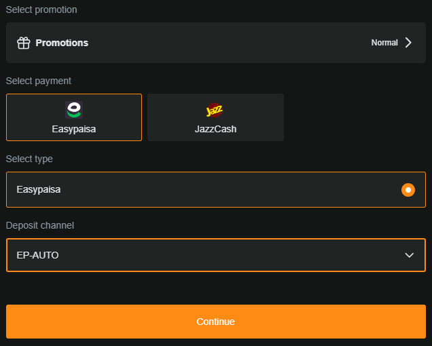This screenshot has width=432, height=346.
Task: Select the Easypaisa type radio button
Action: (x=408, y=190)
